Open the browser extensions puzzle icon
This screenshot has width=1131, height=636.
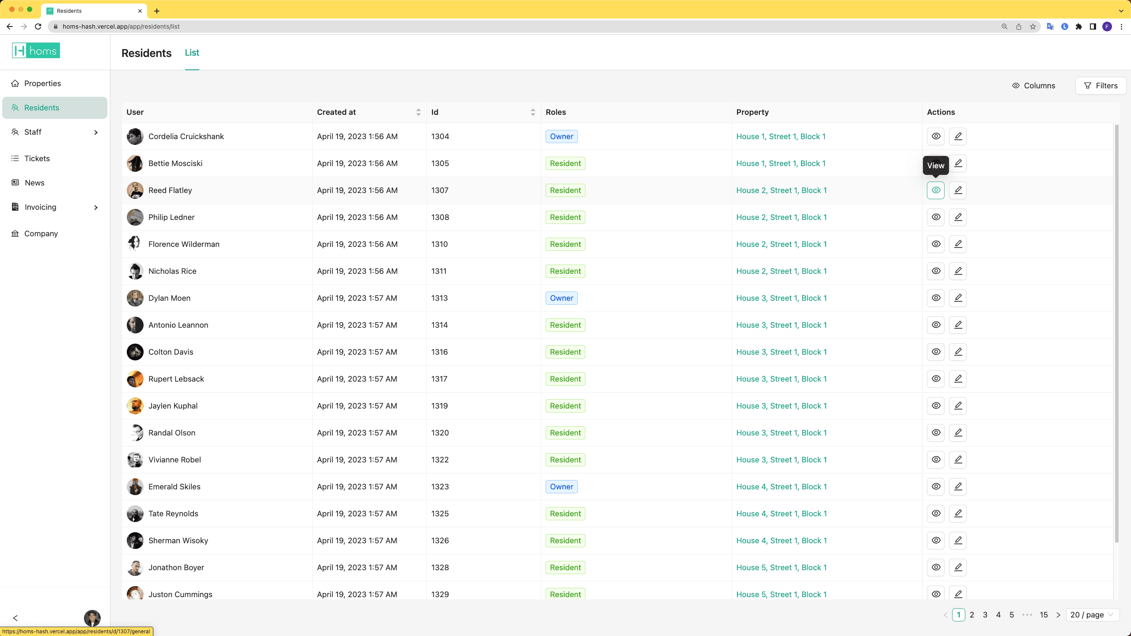pyautogui.click(x=1079, y=26)
